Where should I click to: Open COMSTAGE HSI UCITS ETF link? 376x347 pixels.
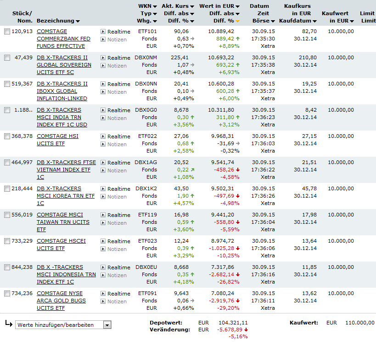57,140
